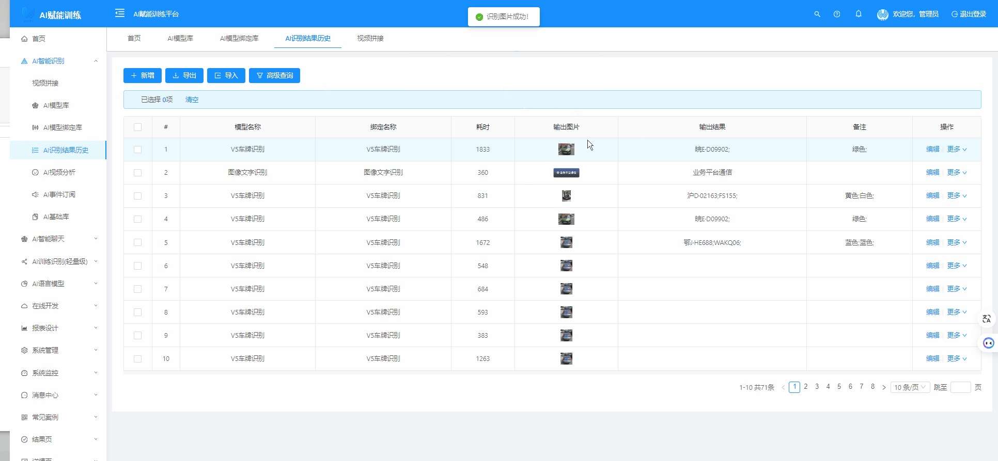Click the 导出 export button
Screen dimensions: 998x461
point(184,75)
